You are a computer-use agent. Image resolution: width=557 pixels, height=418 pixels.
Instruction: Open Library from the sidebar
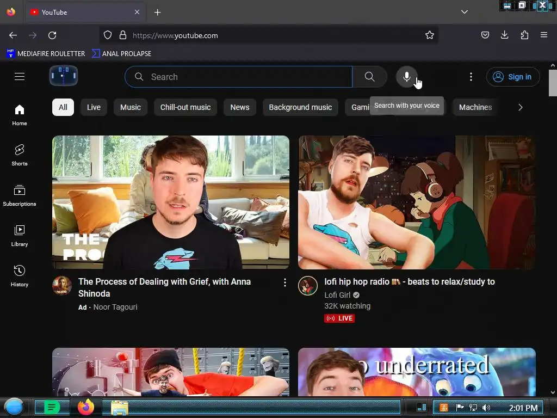[20, 236]
